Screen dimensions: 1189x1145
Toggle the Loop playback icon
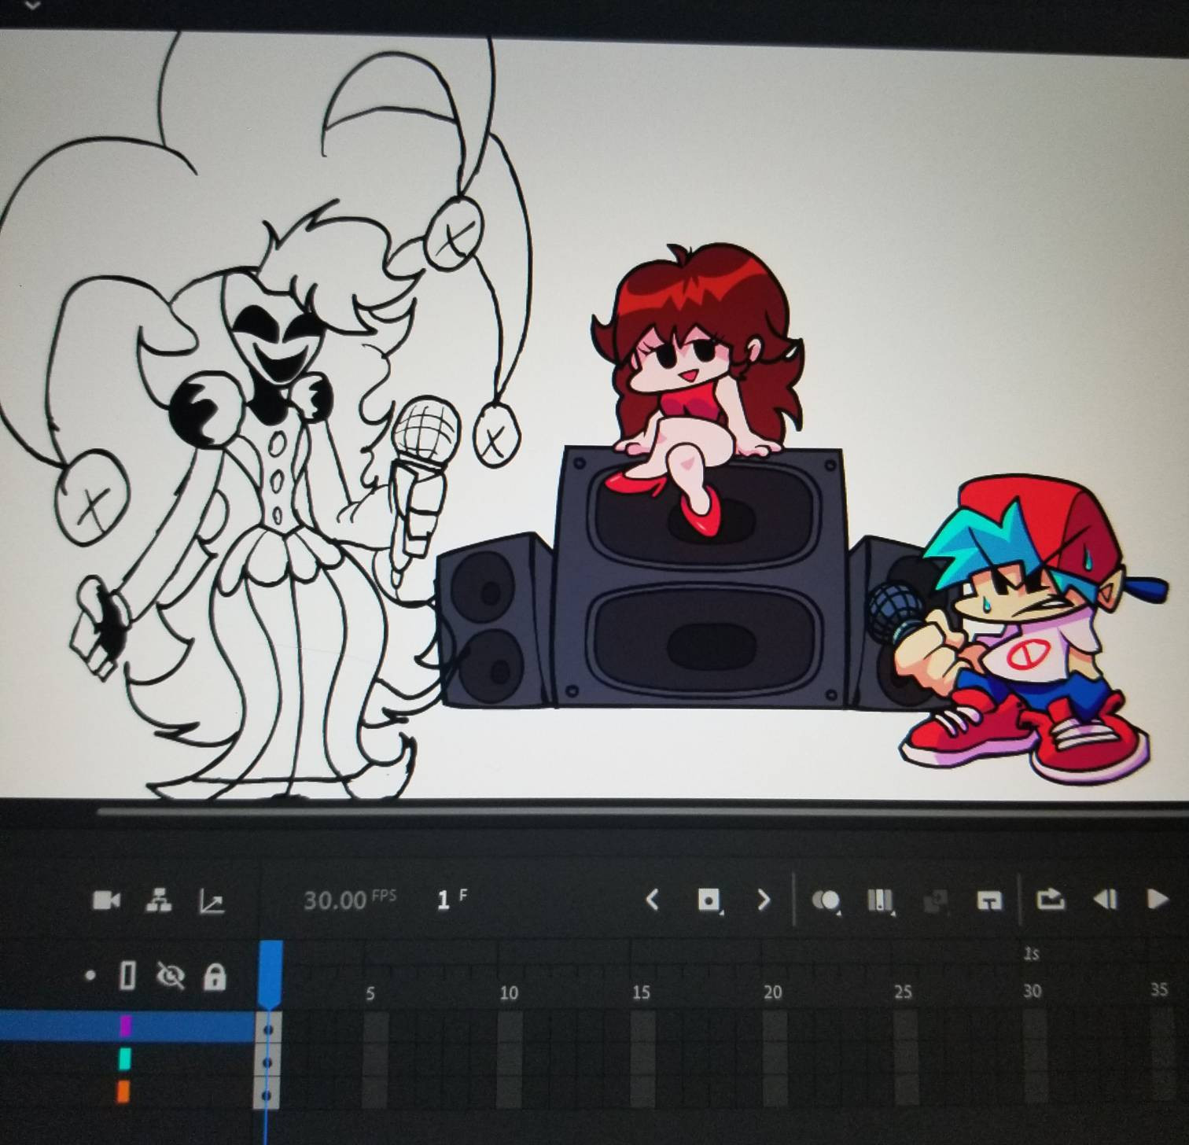(x=1050, y=899)
